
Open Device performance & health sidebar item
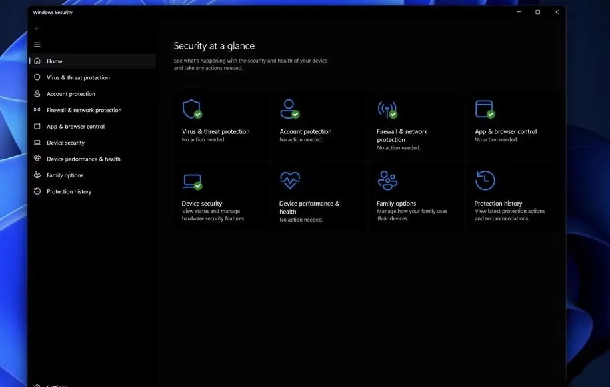click(x=83, y=159)
